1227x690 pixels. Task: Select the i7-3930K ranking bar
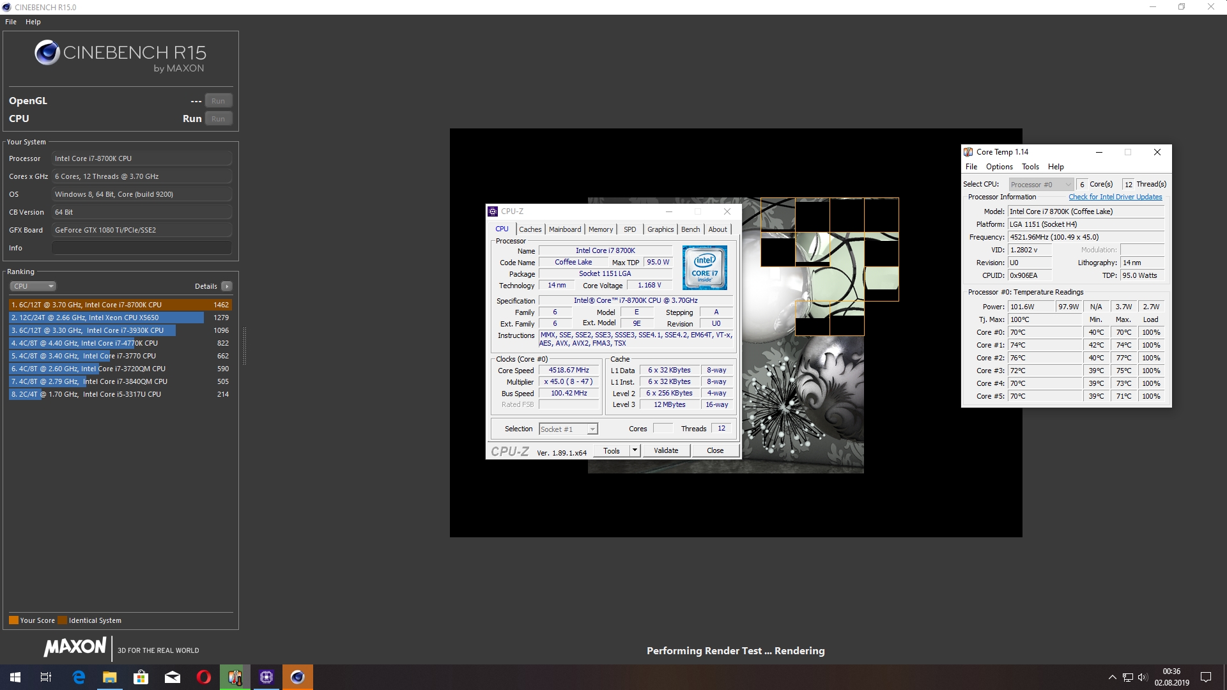coord(93,330)
